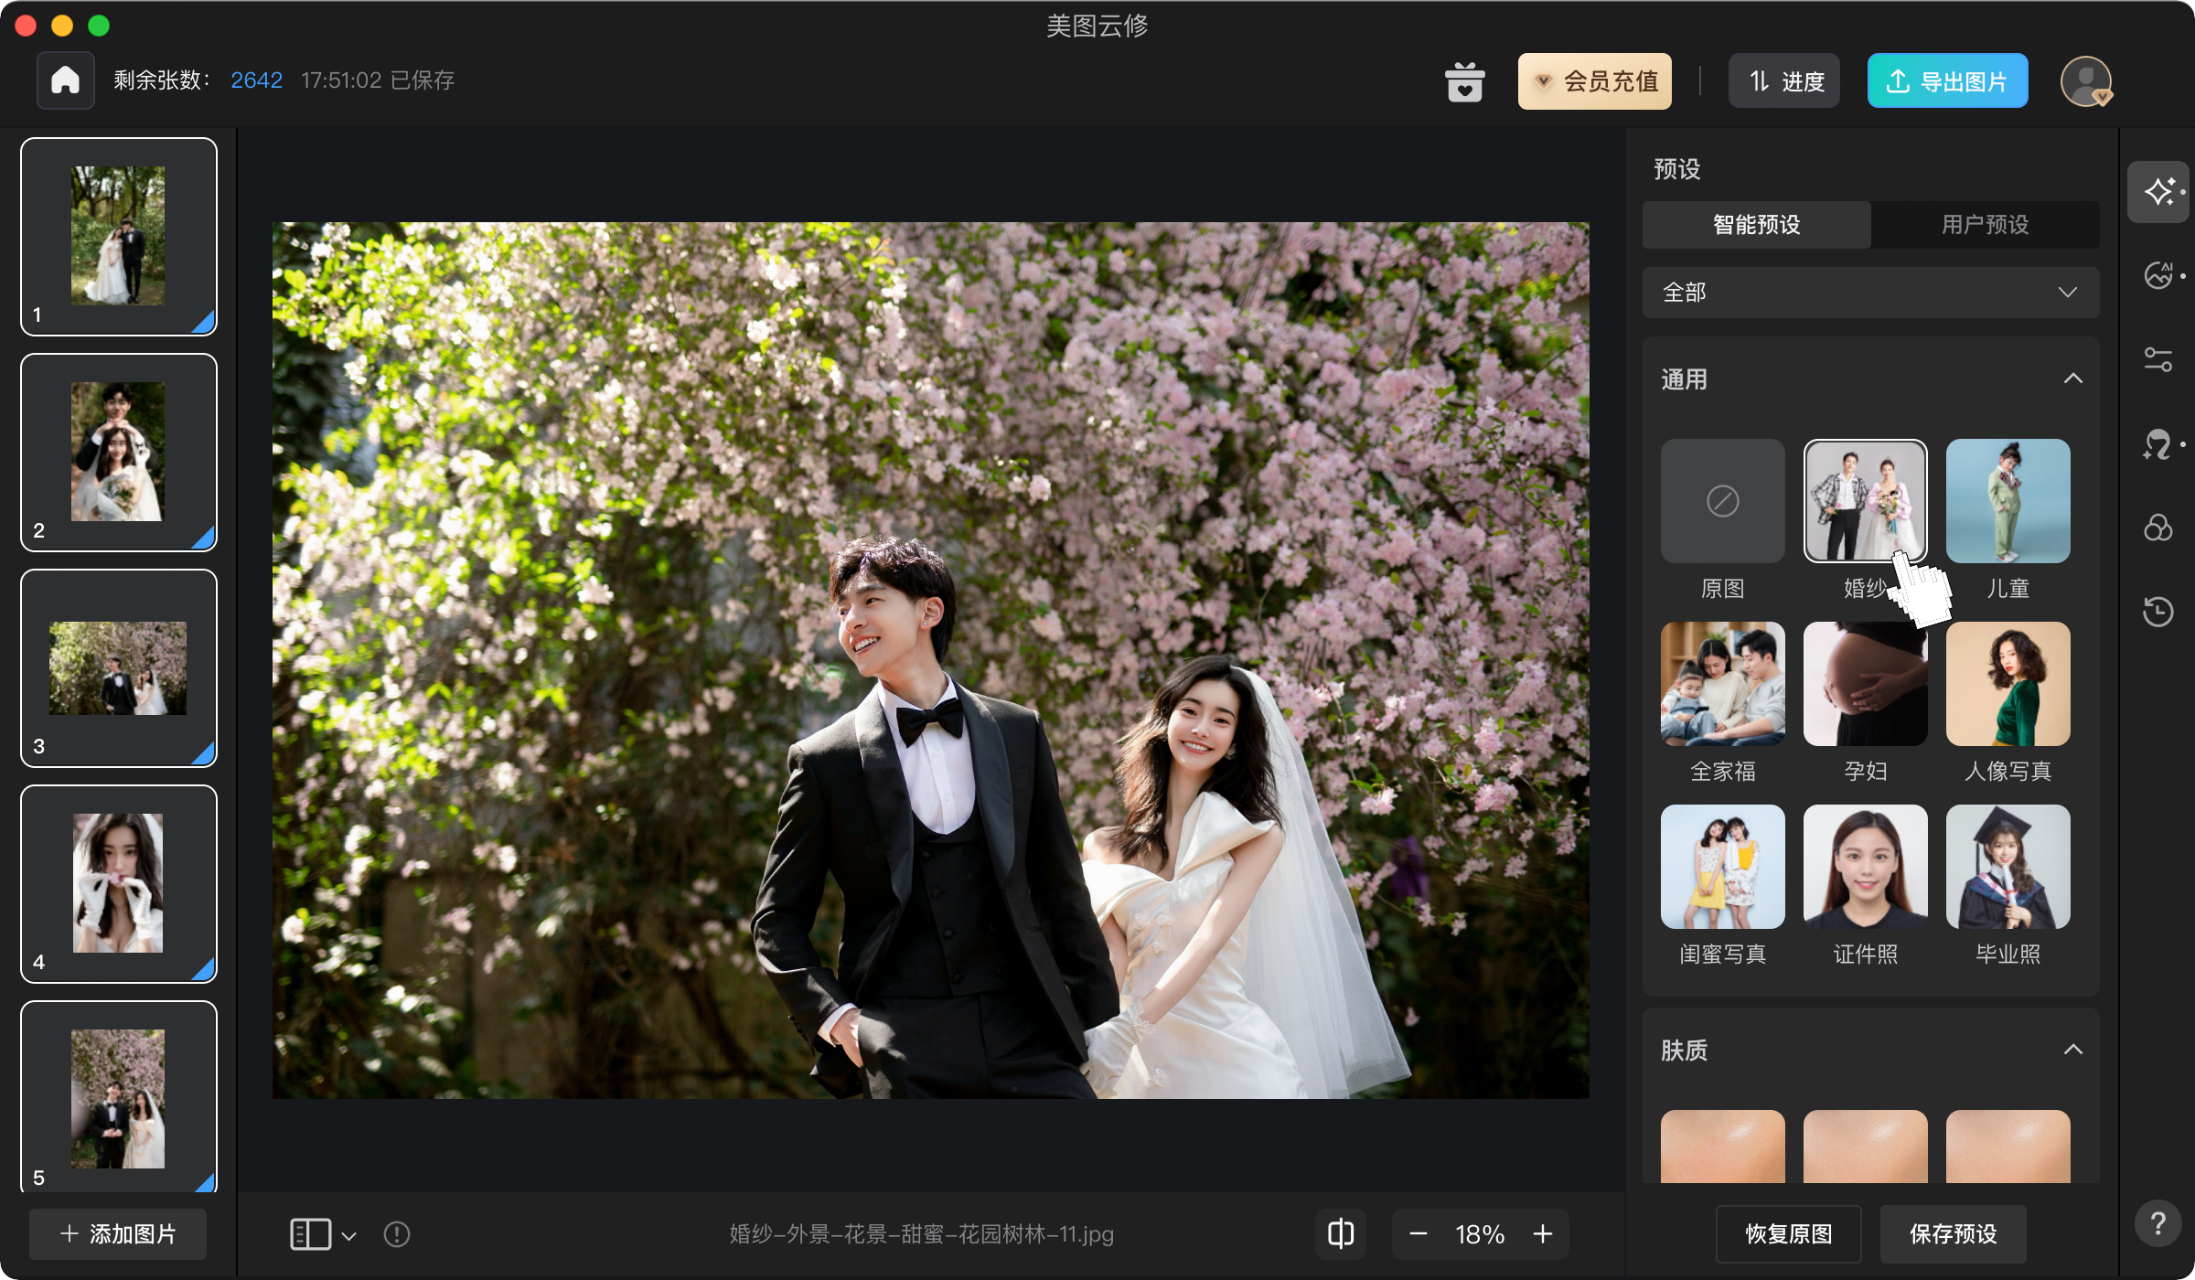The width and height of the screenshot is (2195, 1280).
Task: Open the user avatar profile
Action: 2086,81
